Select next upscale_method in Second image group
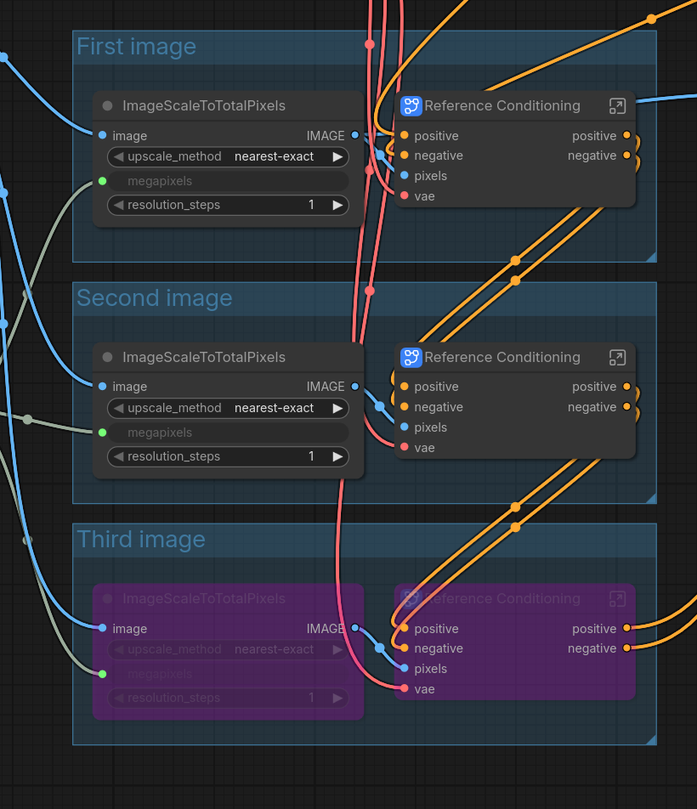Screen dimensions: 697x809 337,408
